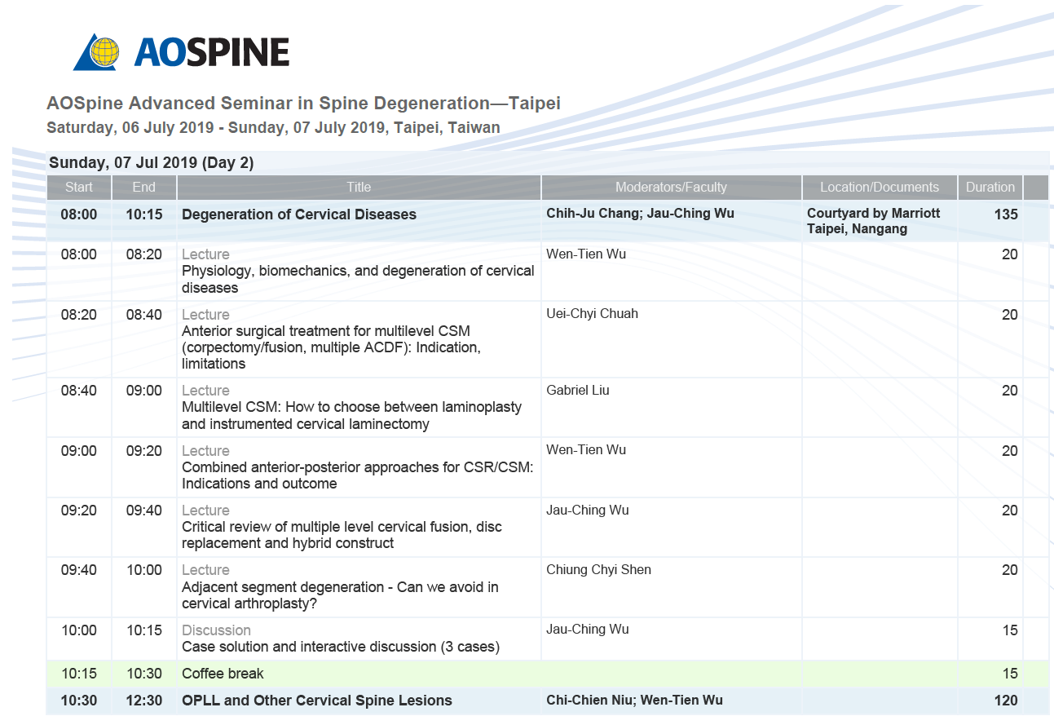Viewport: 1054px width, 725px height.
Task: Click faculty name 'Chiung Chyi Shen'
Action: (x=598, y=570)
